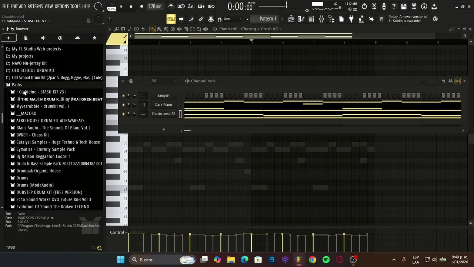Open the playlist view
The width and height of the screenshot is (474, 267).
291,19
